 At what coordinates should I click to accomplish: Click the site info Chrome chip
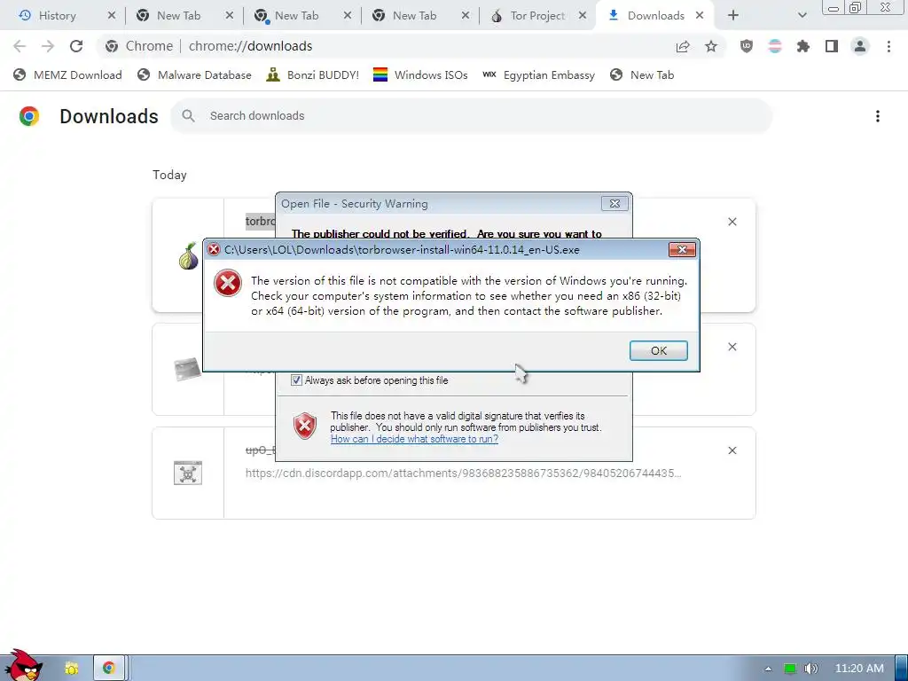tap(140, 46)
